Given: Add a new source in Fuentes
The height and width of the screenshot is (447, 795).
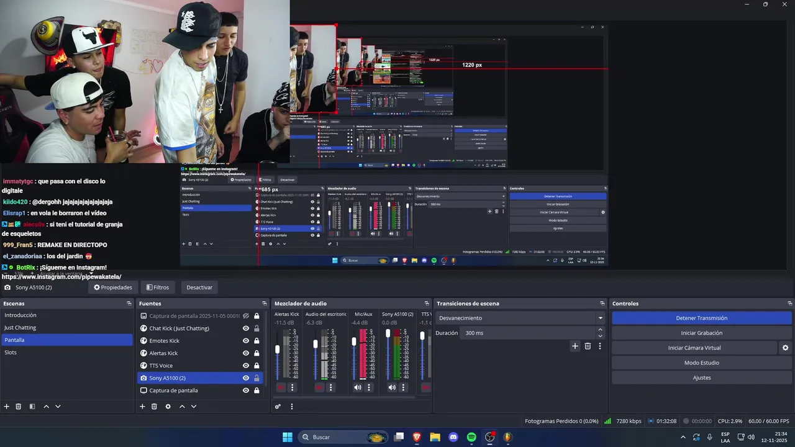Looking at the screenshot, I should pos(142,407).
